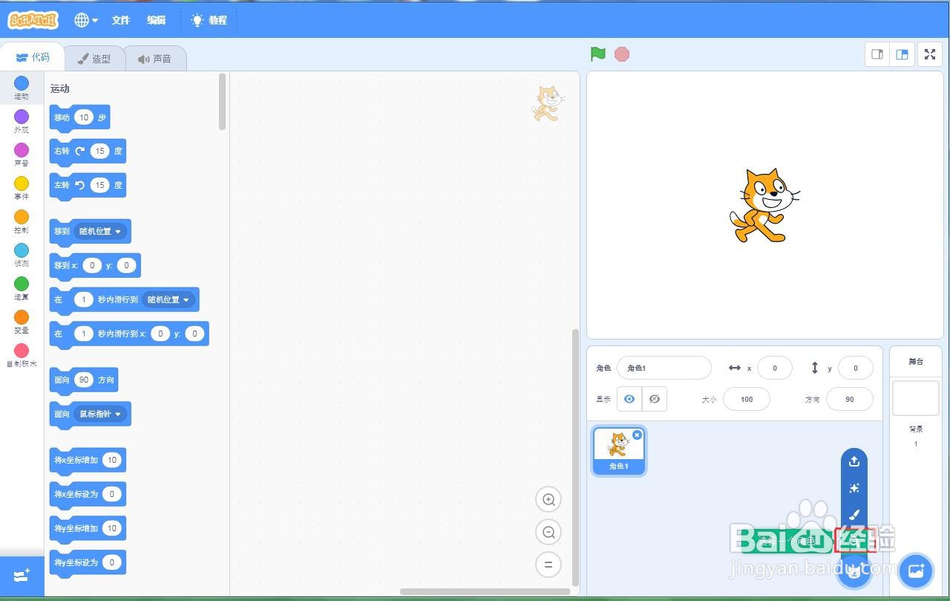Image resolution: width=950 pixels, height=601 pixels.
Task: Zoom in on the code workspace
Action: [x=548, y=499]
